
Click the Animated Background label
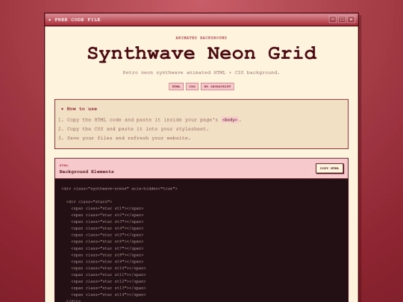tap(201, 38)
